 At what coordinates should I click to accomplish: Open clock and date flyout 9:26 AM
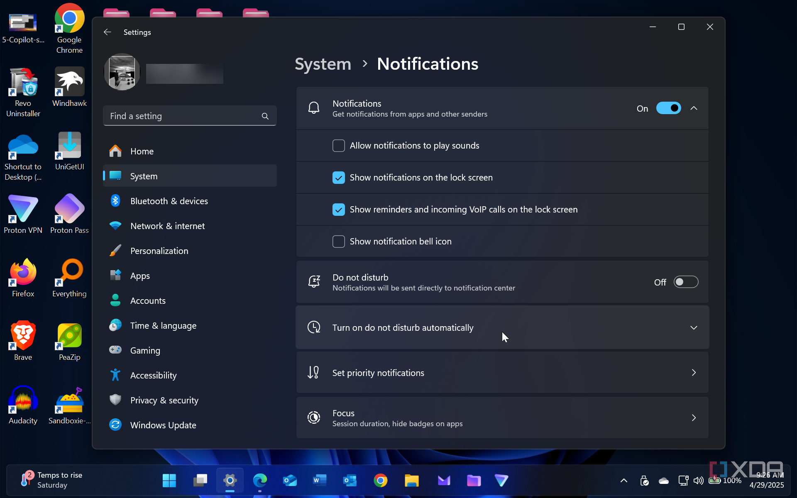[767, 480]
